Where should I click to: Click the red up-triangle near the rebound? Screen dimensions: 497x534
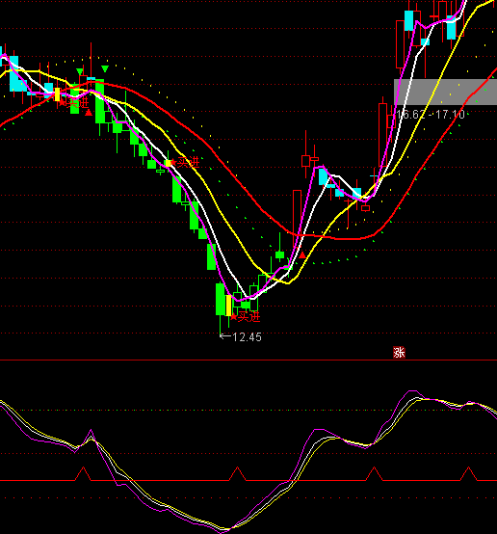(x=302, y=255)
